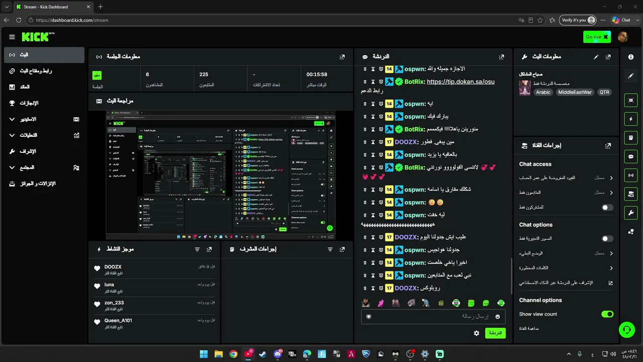Image resolution: width=643 pixels, height=362 pixels.
Task: Toggle the broadcast signal panel icon
Action: pos(631,175)
